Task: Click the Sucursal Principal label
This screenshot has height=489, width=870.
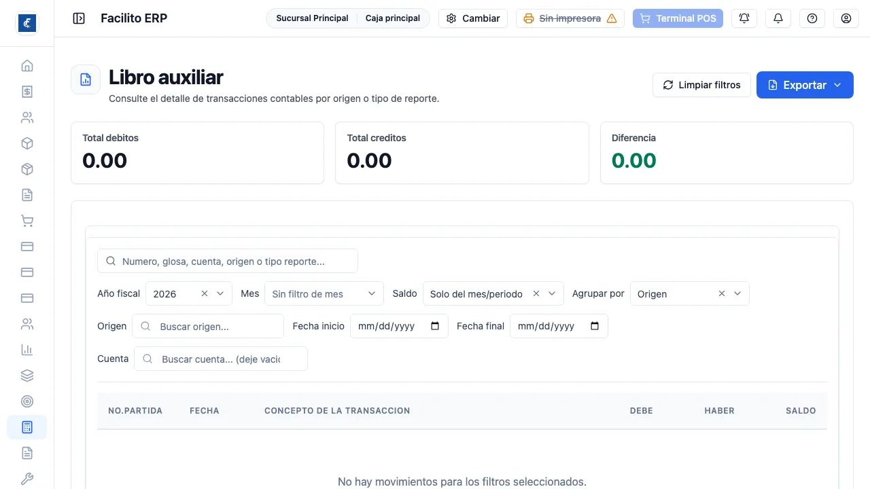Action: click(x=312, y=18)
